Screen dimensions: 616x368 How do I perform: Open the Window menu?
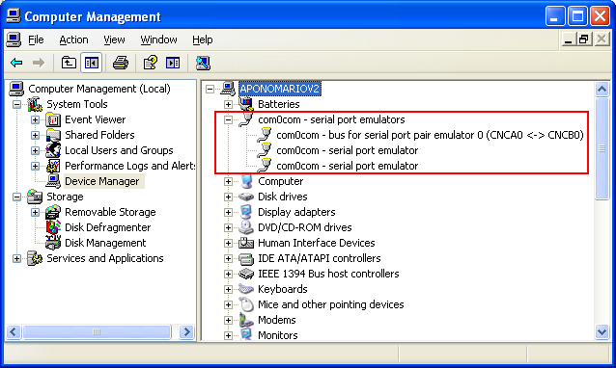pyautogui.click(x=158, y=39)
